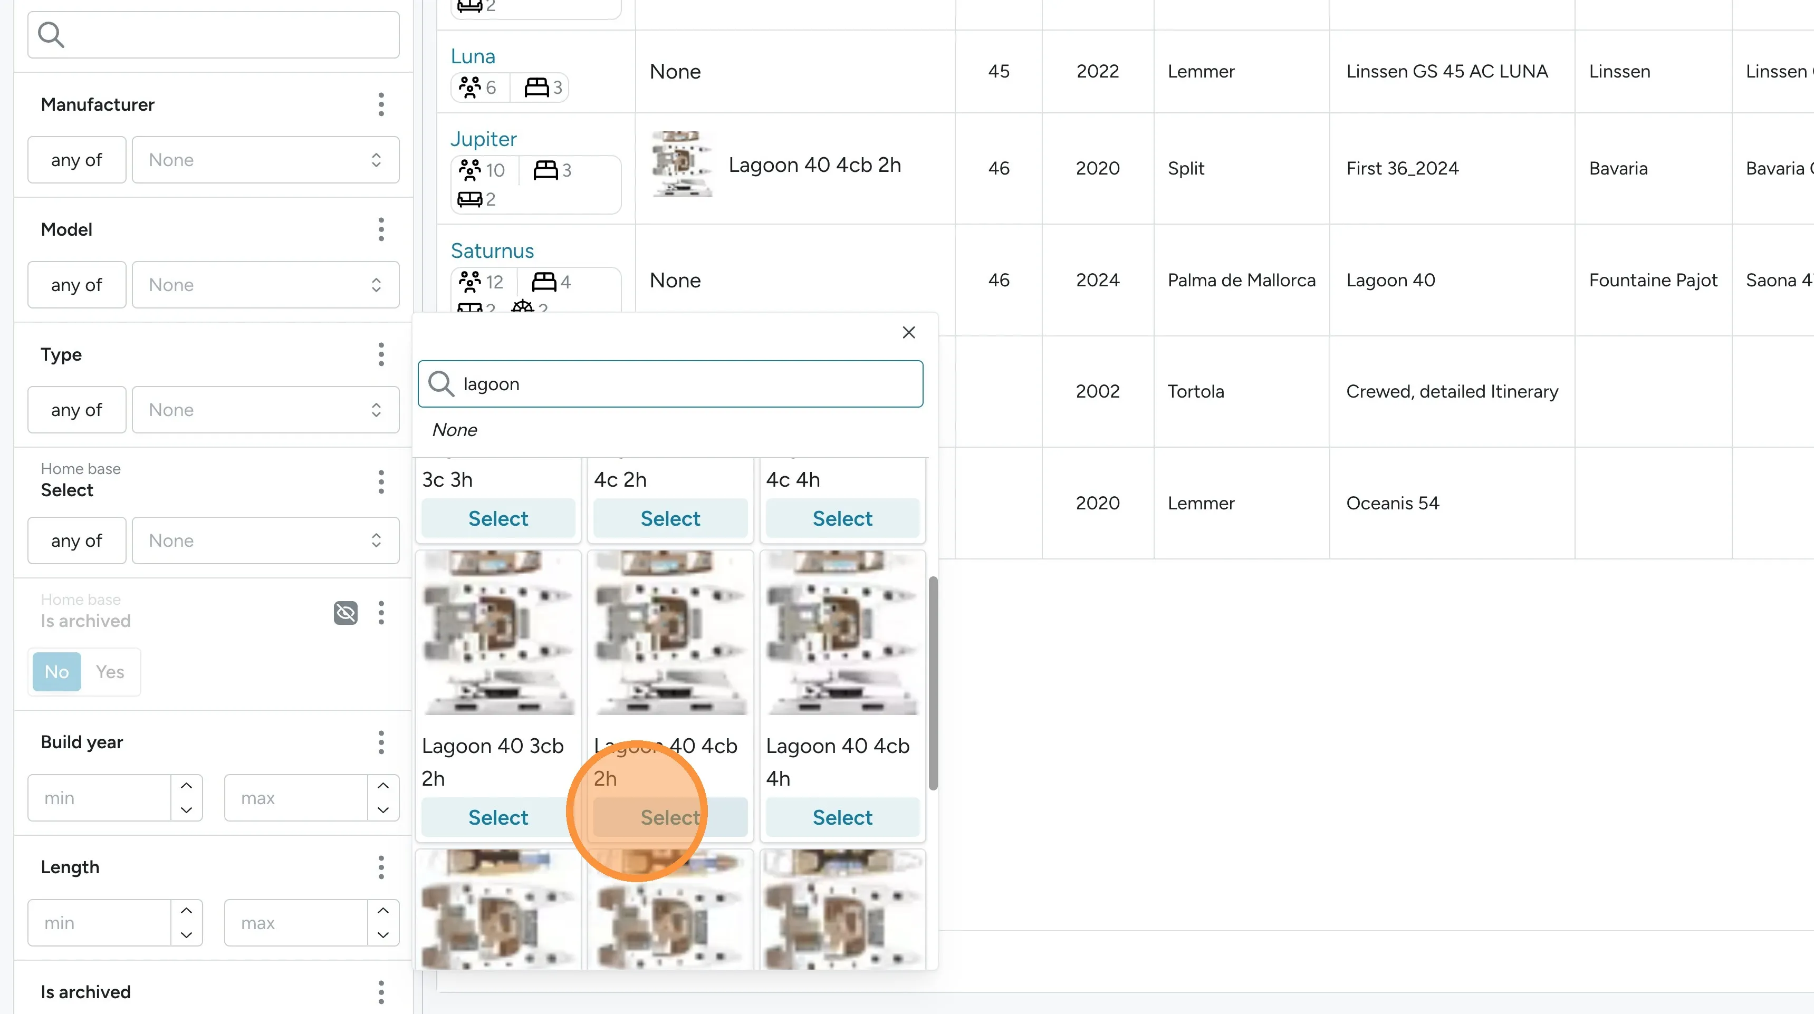
Task: Expand the Model None dropdown
Action: click(265, 285)
